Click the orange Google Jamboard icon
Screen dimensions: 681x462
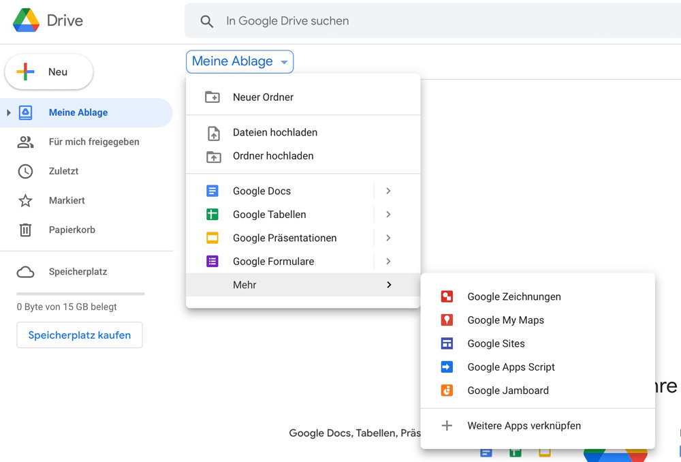[447, 390]
